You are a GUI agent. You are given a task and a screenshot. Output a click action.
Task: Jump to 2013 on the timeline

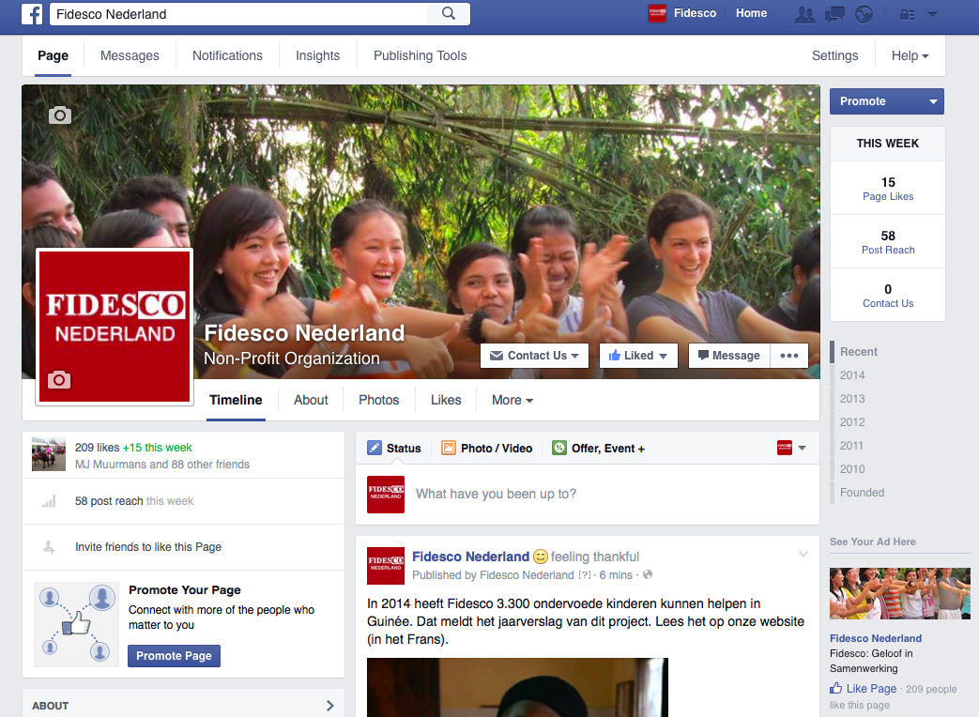852,399
